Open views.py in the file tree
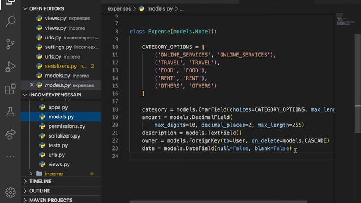This screenshot has height=203, width=361. pyautogui.click(x=61, y=164)
